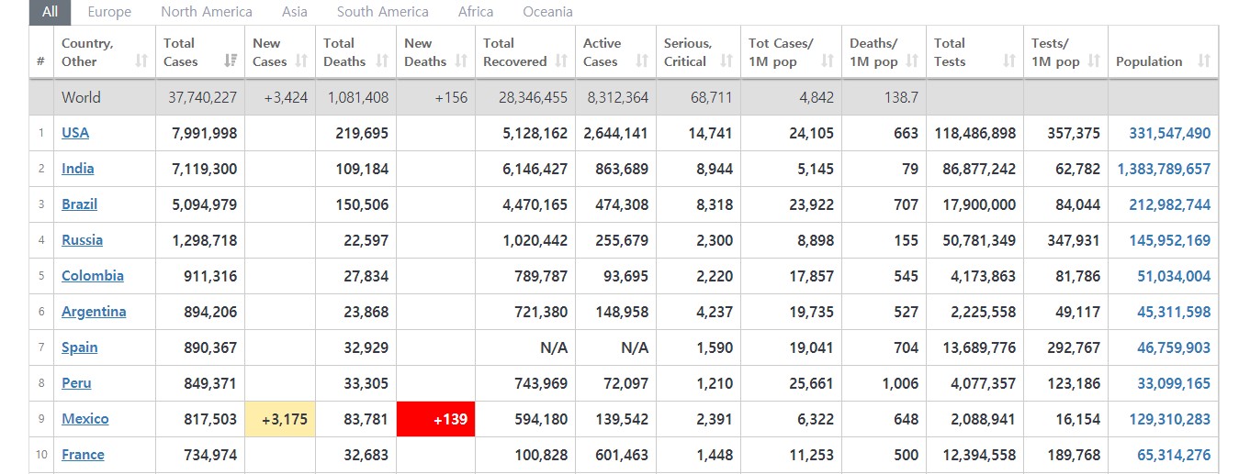The width and height of the screenshot is (1239, 474).
Task: Click Peru population 33,099,165 link
Action: [1174, 383]
